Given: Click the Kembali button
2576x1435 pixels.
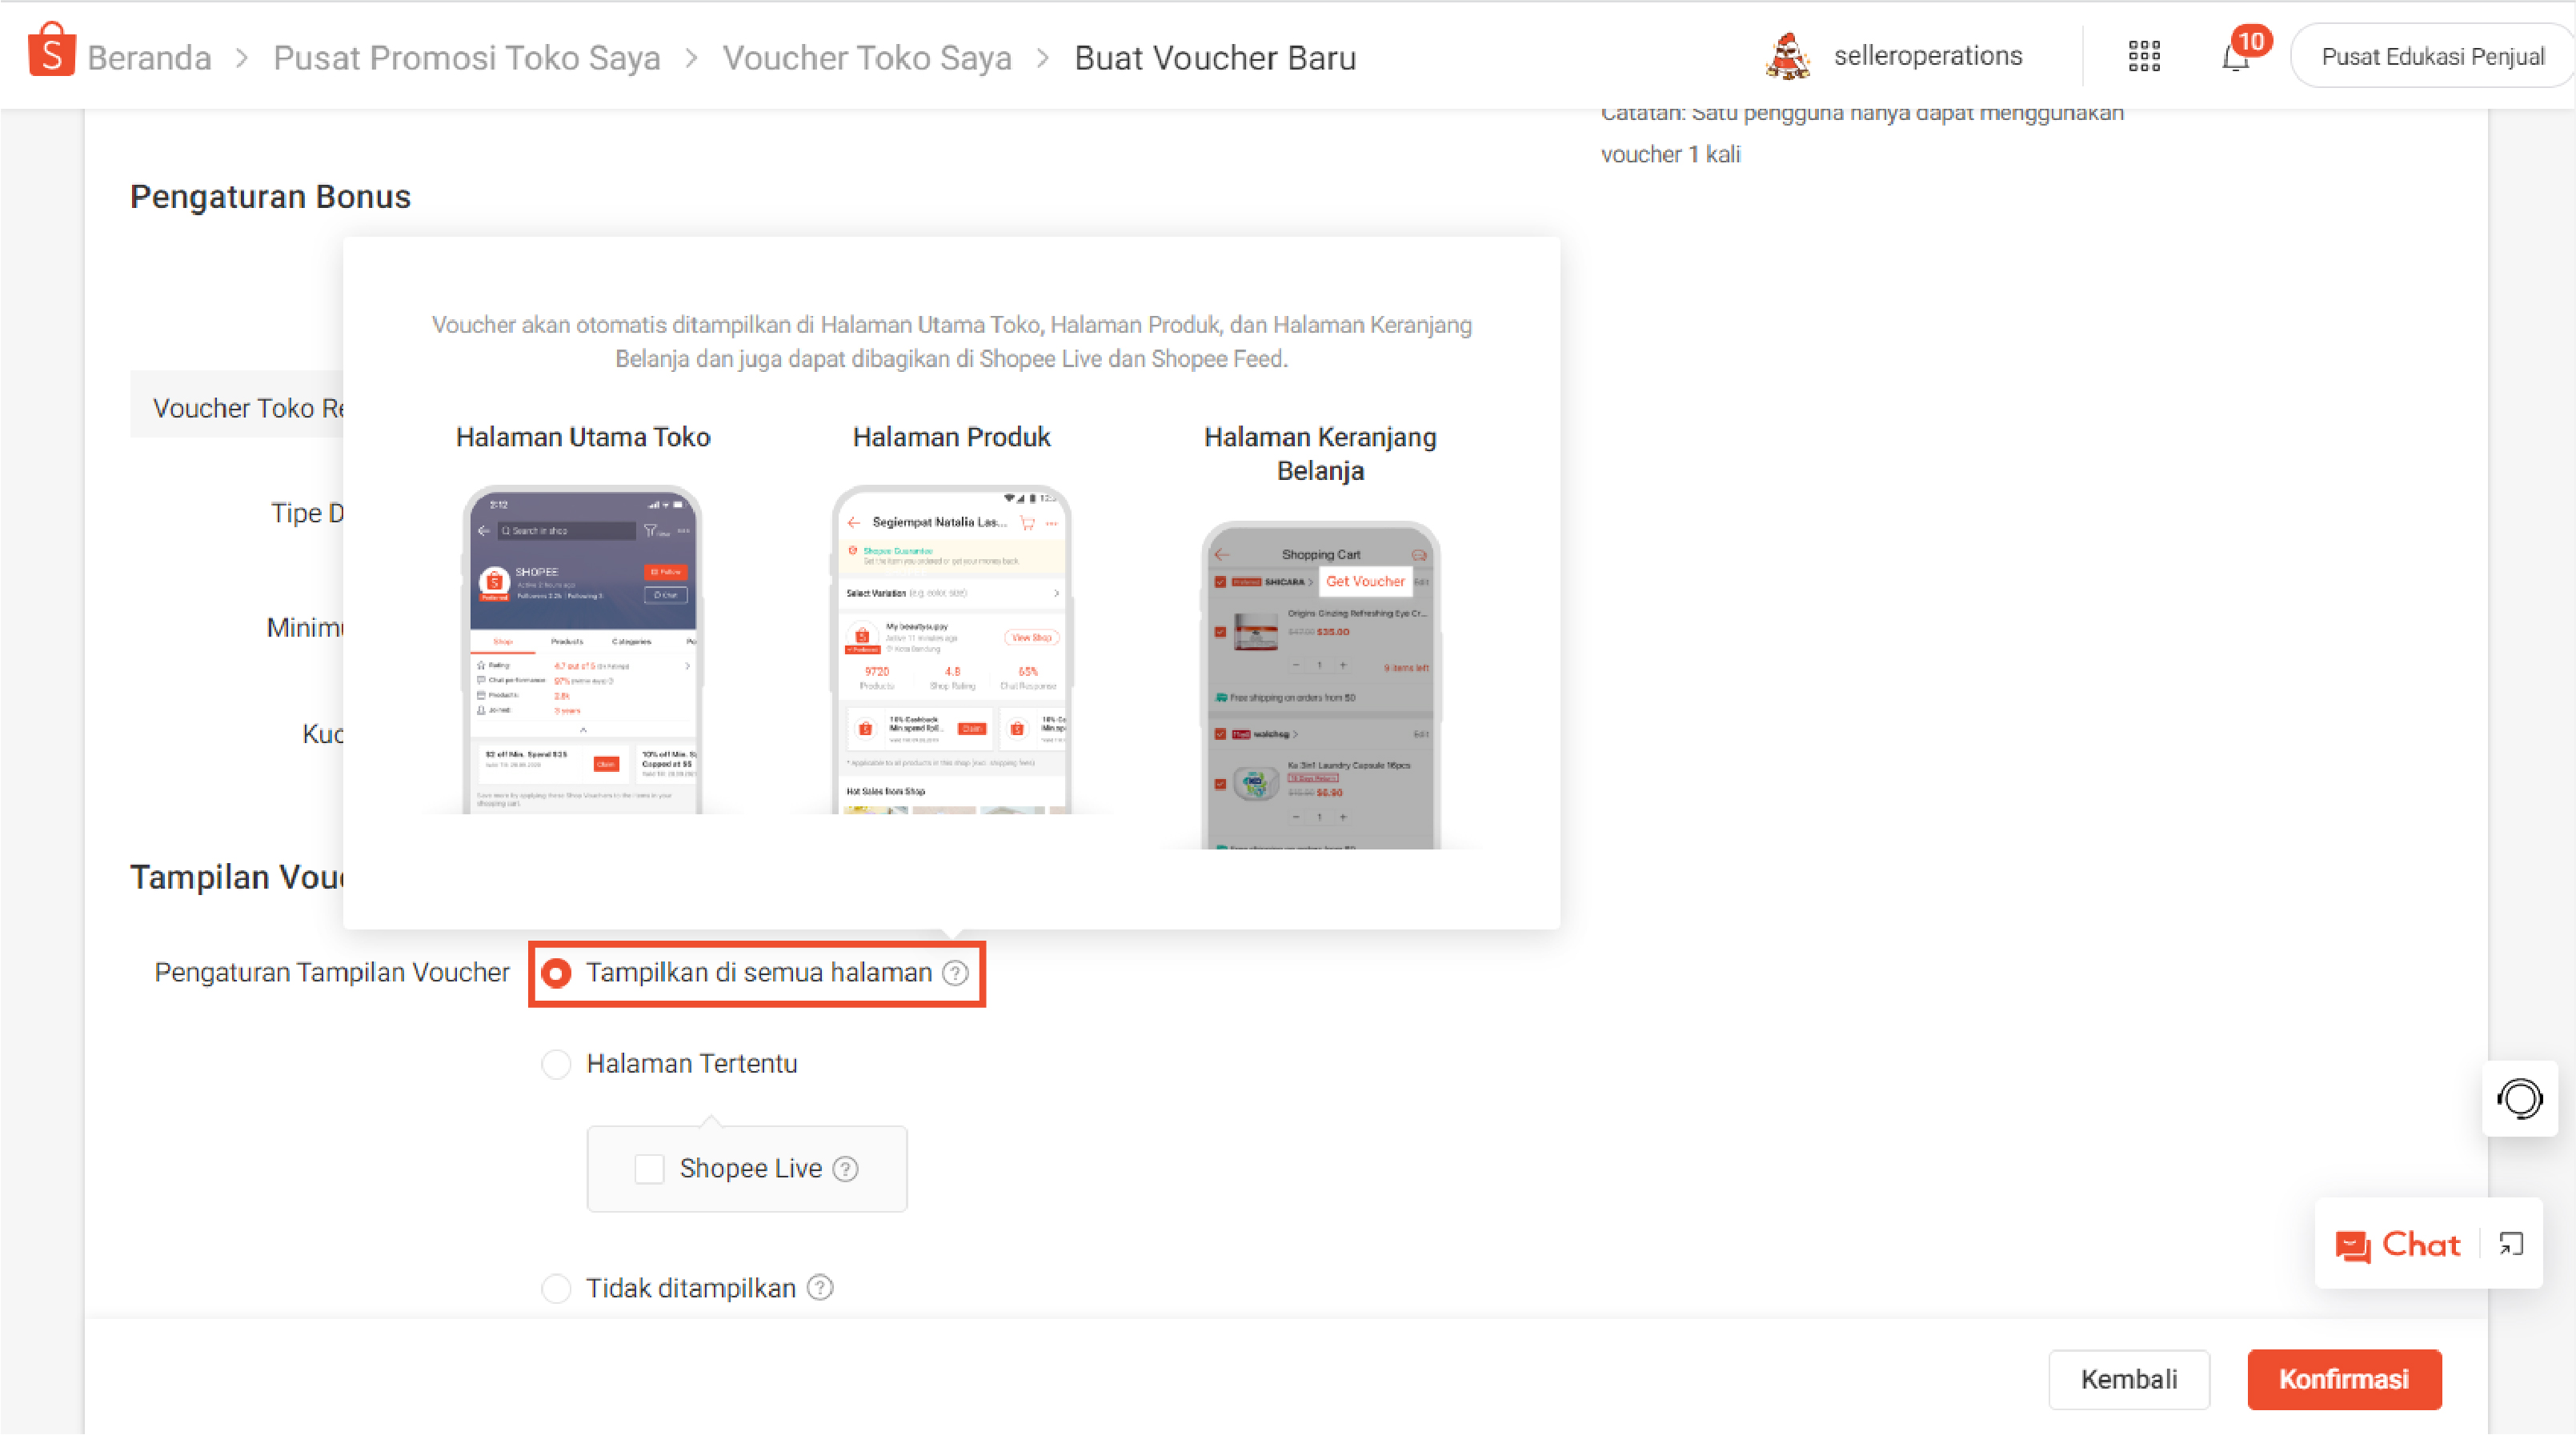Looking at the screenshot, I should pos(2128,1380).
